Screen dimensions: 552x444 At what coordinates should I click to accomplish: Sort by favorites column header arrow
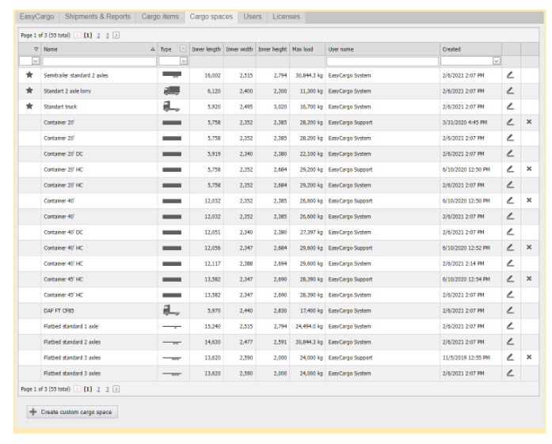(x=36, y=49)
